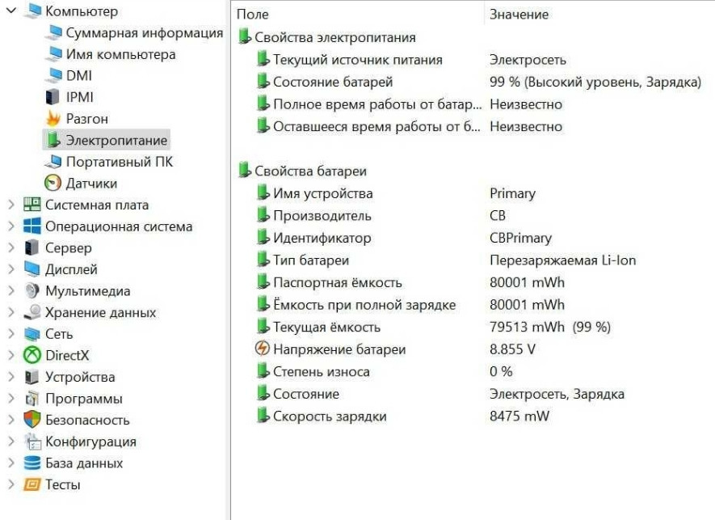Click the Поле column header
This screenshot has width=715, height=520.
click(253, 15)
